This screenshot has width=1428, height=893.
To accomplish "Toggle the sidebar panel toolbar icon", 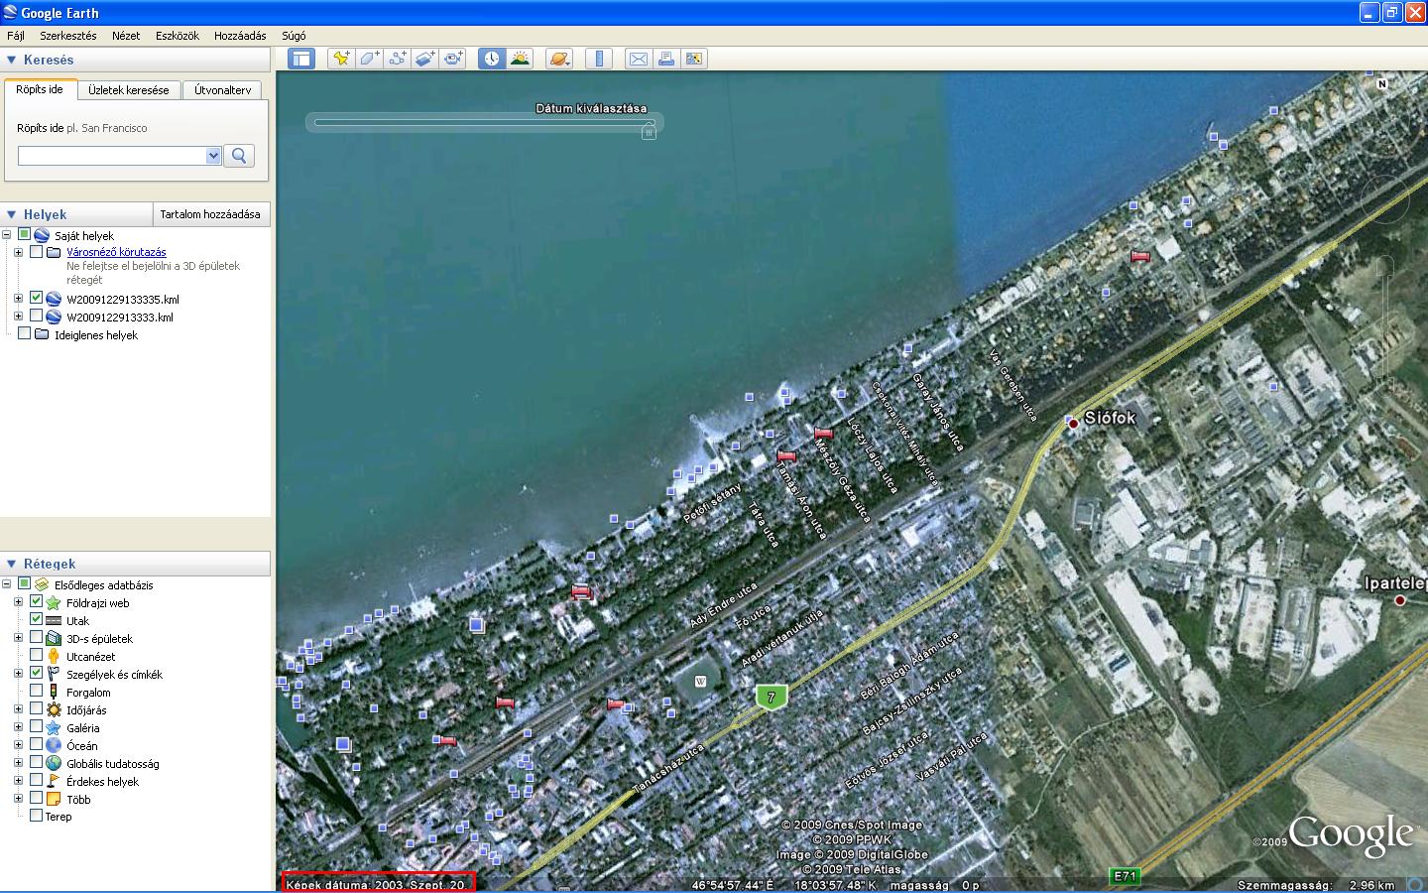I will pyautogui.click(x=301, y=59).
